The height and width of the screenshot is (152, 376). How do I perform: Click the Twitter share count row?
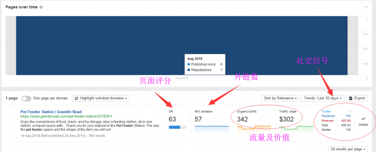pos(336,112)
